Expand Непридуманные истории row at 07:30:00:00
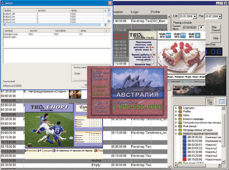This screenshot has height=170, width=229. pos(25,91)
